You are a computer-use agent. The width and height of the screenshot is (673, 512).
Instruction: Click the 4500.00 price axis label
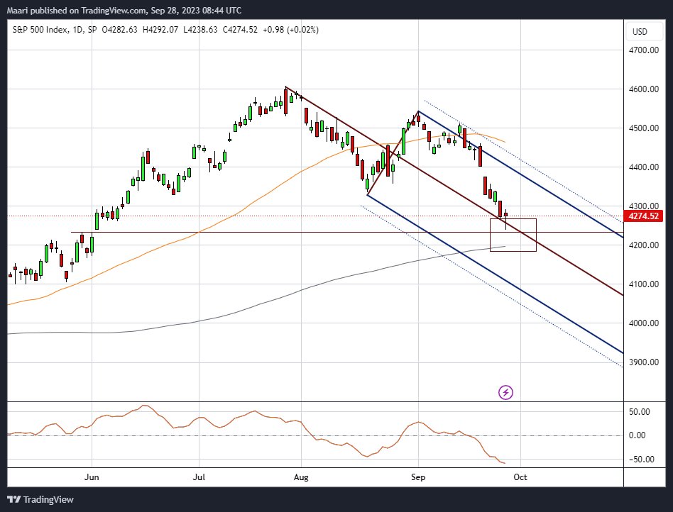[x=643, y=128]
